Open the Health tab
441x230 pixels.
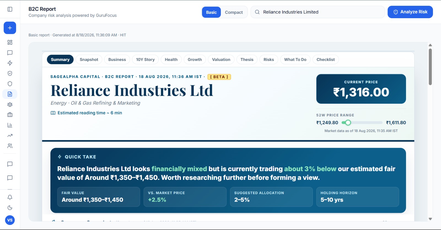click(171, 60)
